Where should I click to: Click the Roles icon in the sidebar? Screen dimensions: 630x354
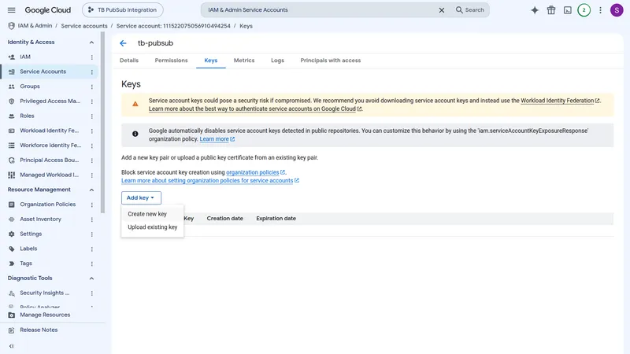[12, 116]
